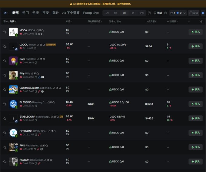Click the bookmark icon beside timeframes
Screen dimensions: 206x172
click(149, 13)
